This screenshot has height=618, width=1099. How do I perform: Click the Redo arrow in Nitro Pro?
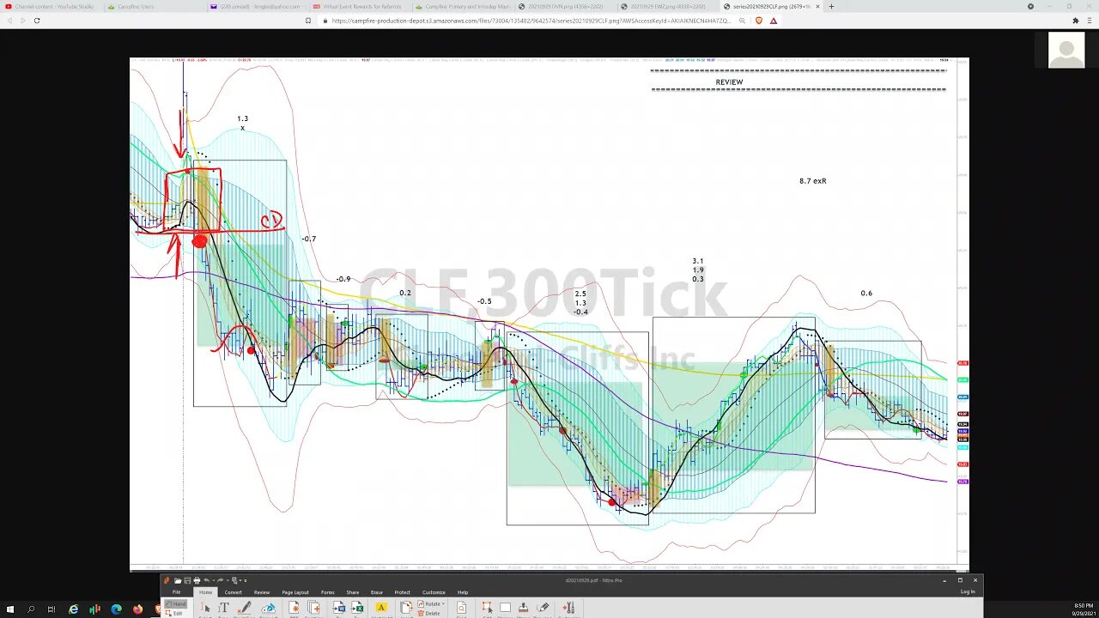(x=221, y=580)
